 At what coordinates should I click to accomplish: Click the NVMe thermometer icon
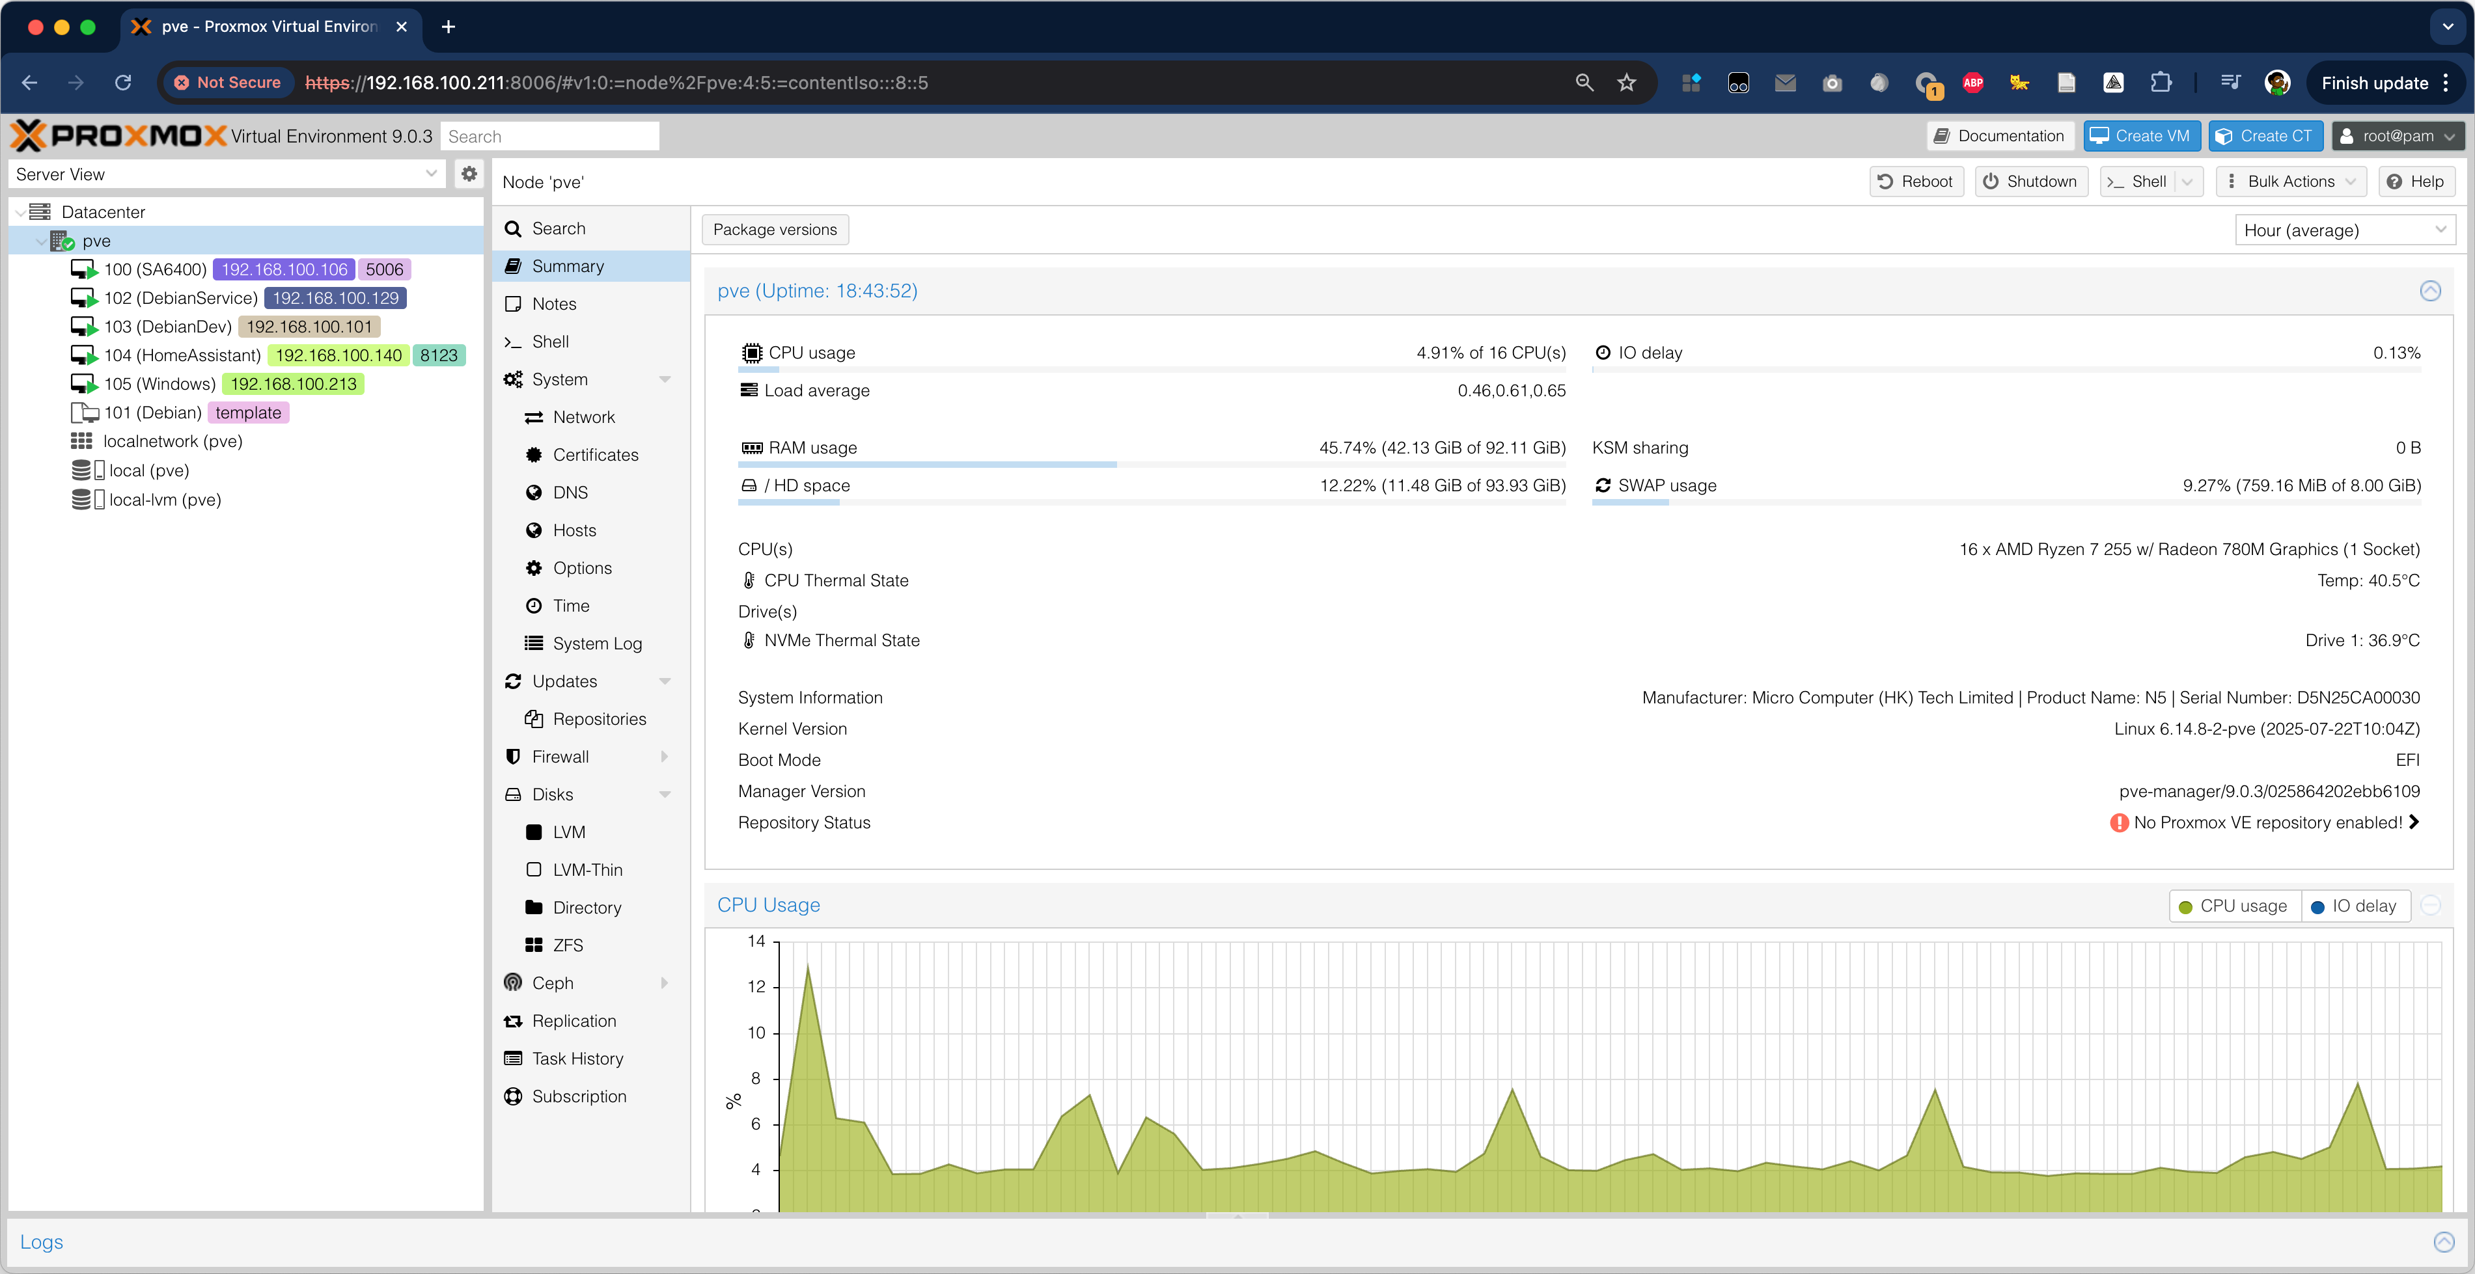(x=749, y=640)
